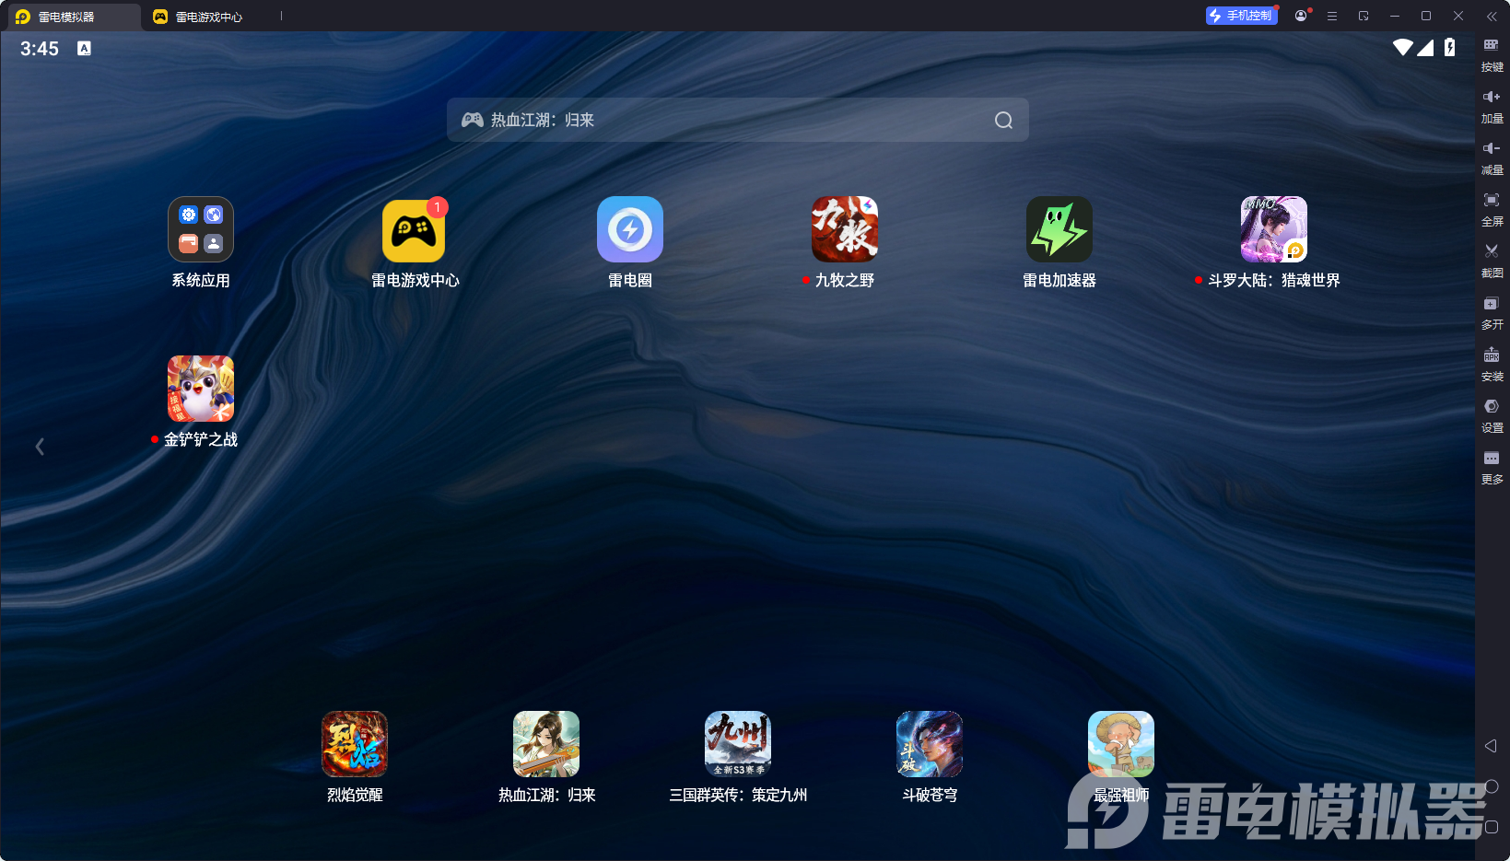Open the user account icon in the title bar

coord(1301,16)
